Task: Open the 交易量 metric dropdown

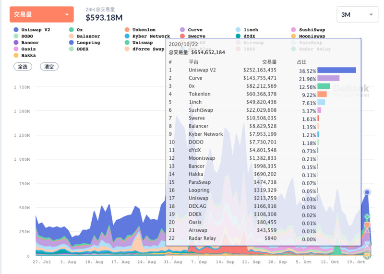Action: click(42, 14)
